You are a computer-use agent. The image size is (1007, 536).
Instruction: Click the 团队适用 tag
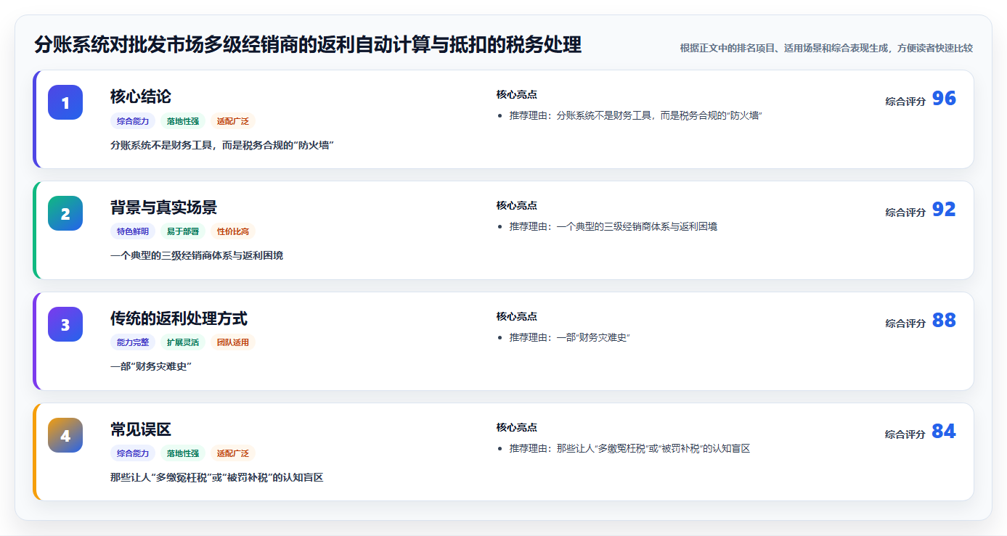(x=233, y=342)
